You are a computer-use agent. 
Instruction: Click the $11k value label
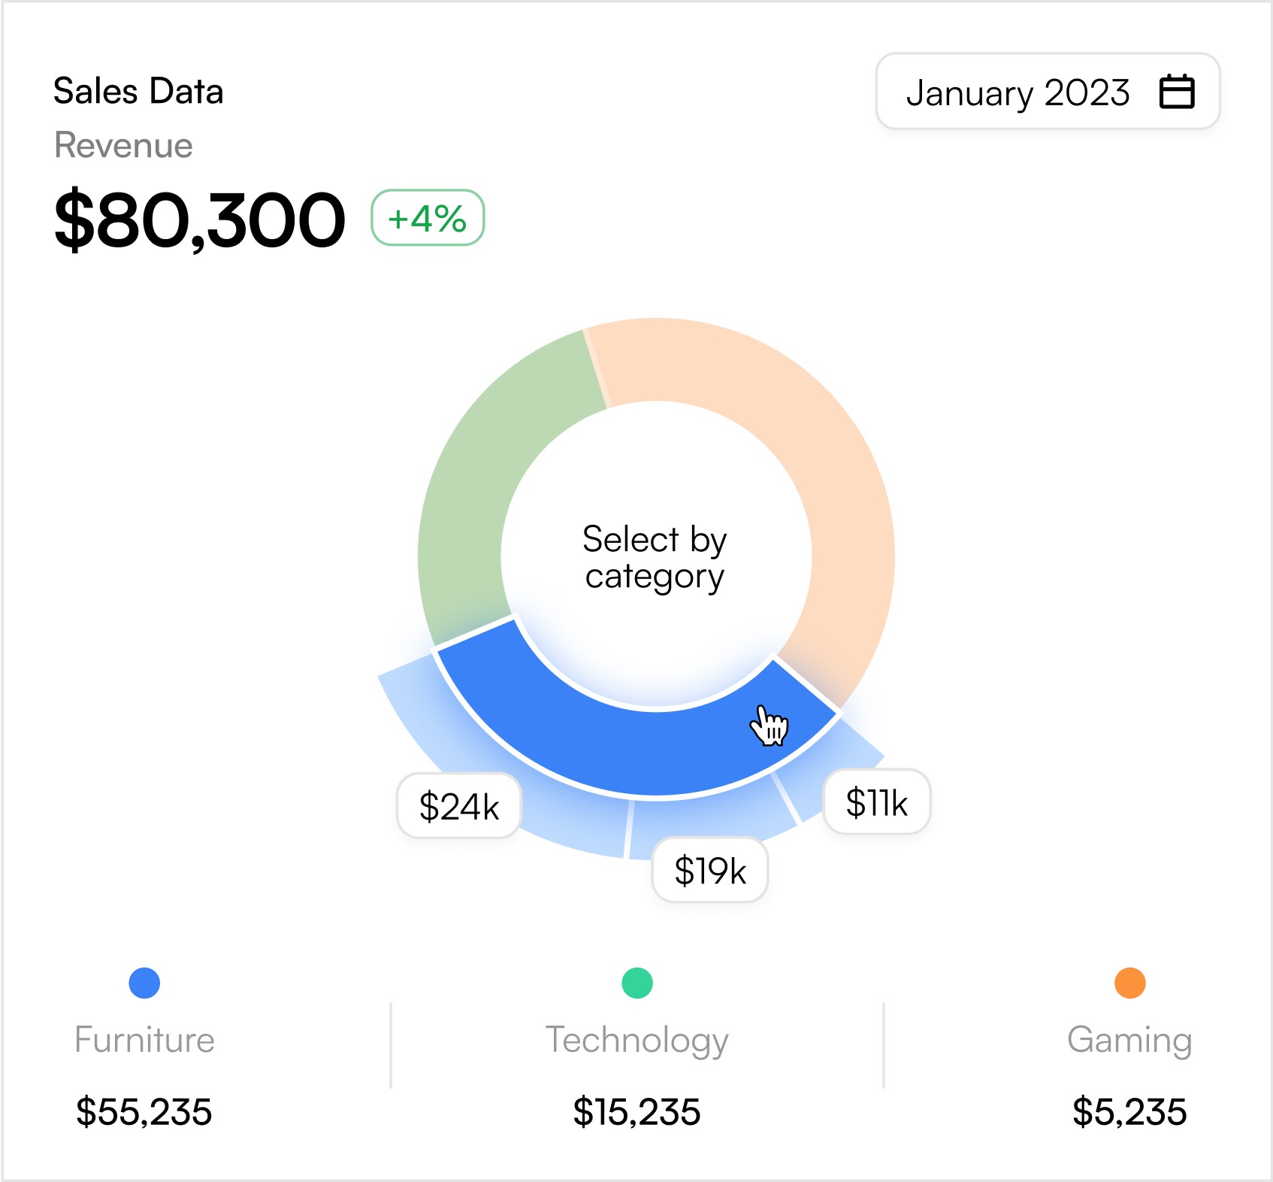click(x=877, y=802)
